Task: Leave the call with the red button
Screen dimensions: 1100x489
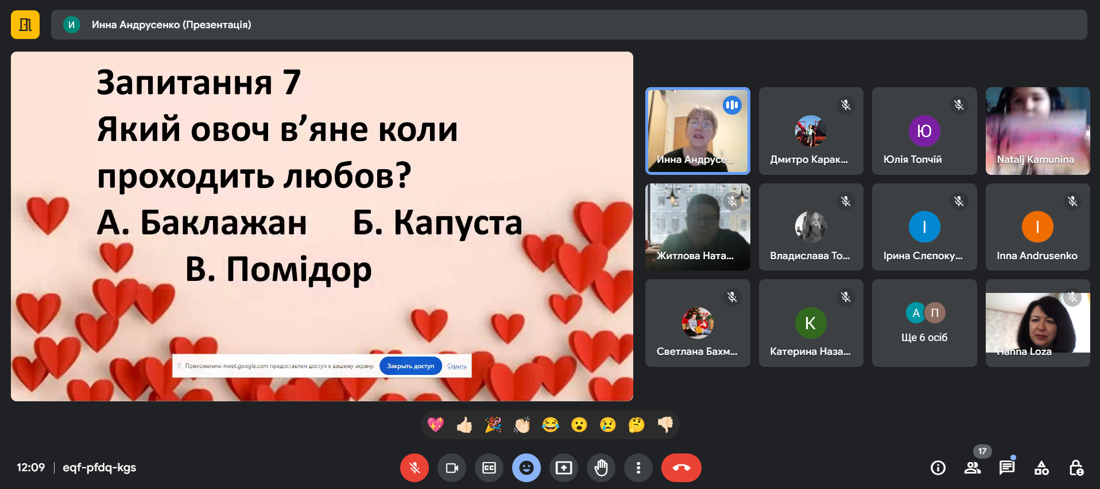Action: [x=681, y=468]
